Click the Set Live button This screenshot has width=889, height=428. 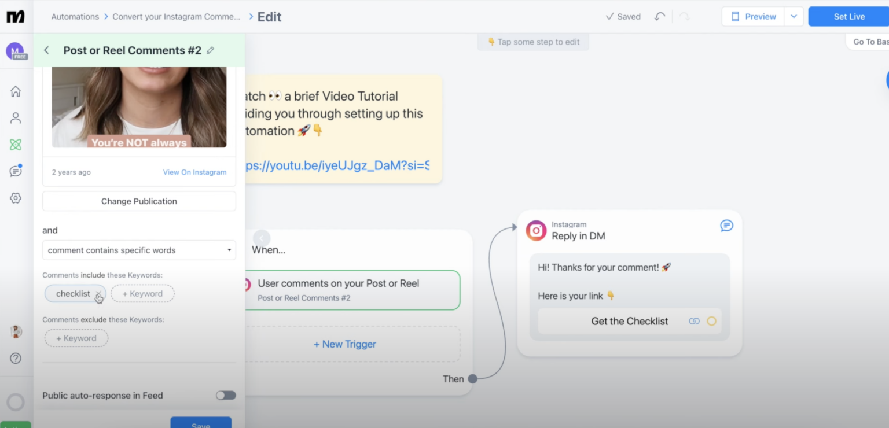point(848,17)
